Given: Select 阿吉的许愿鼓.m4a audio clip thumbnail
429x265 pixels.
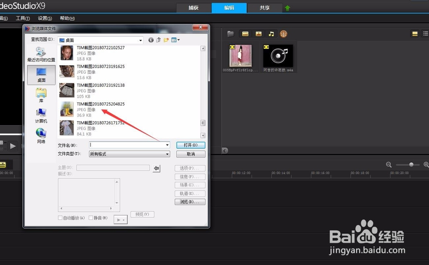Looking at the screenshot, I should coord(278,56).
